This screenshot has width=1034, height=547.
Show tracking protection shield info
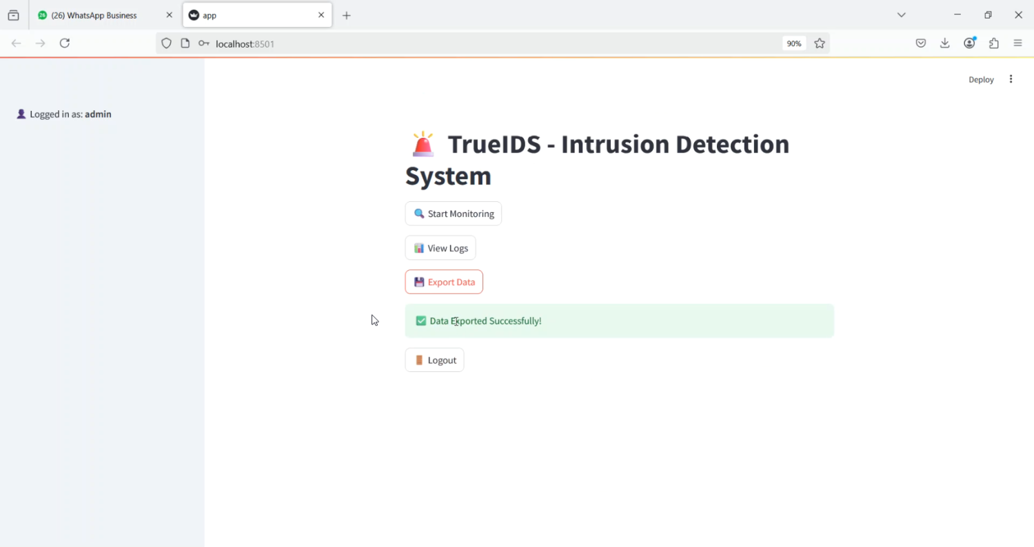(x=166, y=43)
